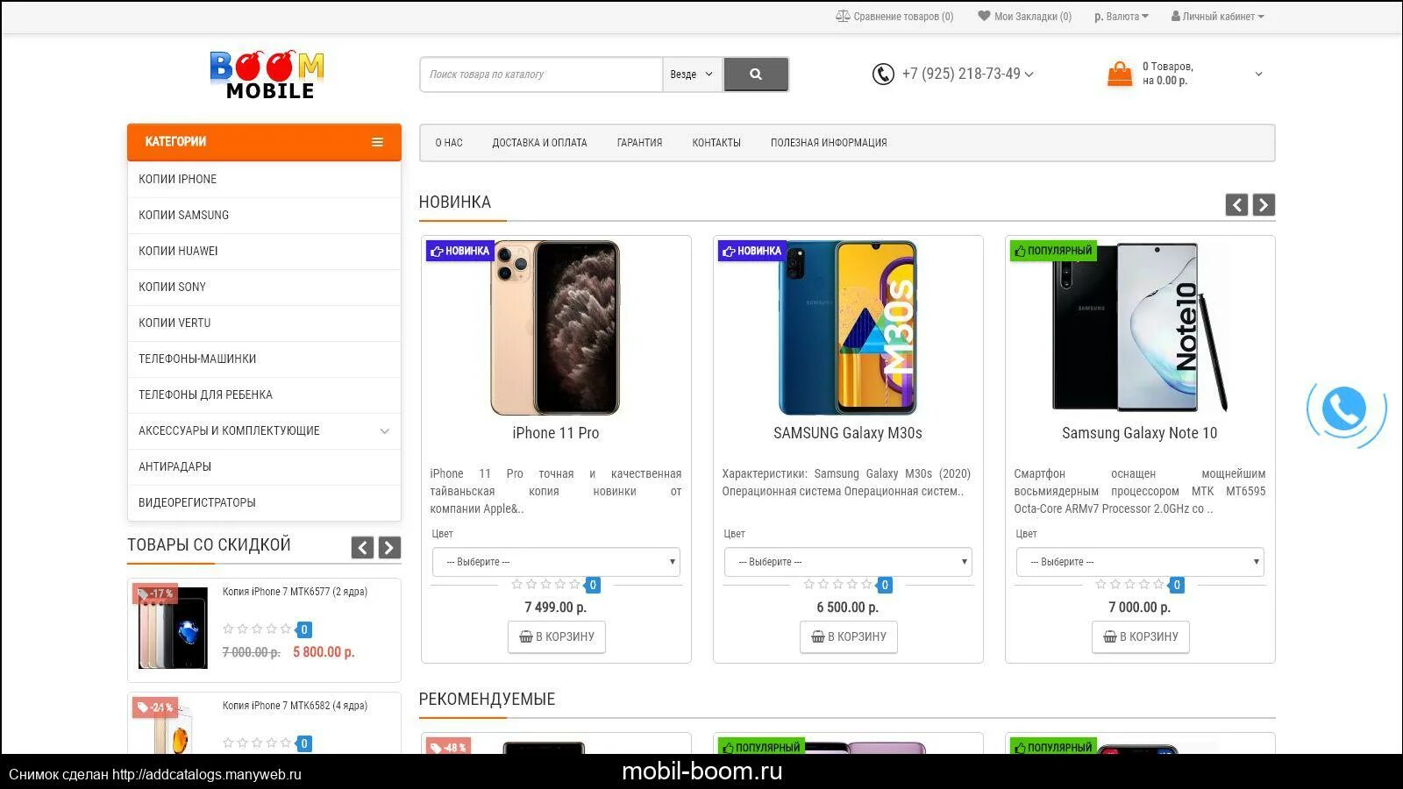Click the Boom Mobile logo
The image size is (1403, 789).
click(x=267, y=75)
